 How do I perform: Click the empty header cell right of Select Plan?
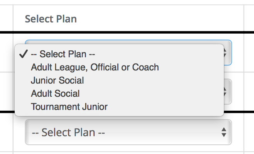pos(249,18)
